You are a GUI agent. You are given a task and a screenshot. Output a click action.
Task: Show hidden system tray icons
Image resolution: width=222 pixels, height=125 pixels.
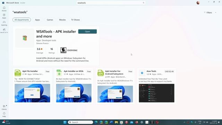pos(184,122)
